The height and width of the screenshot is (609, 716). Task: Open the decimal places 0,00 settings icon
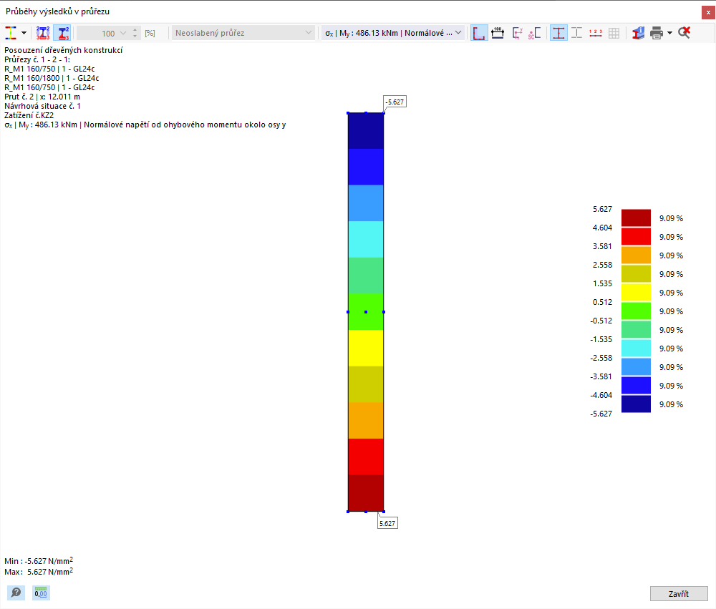[x=41, y=593]
